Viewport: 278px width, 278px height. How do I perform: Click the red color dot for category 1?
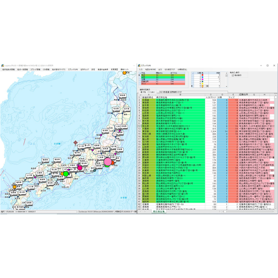pos(203,75)
